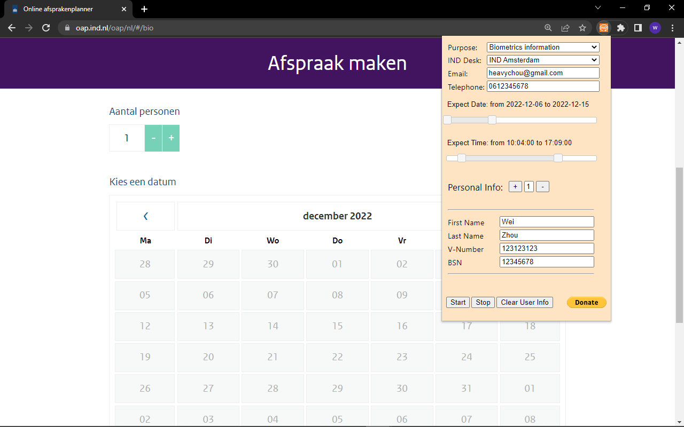Select calendar day 14

(x=273, y=326)
